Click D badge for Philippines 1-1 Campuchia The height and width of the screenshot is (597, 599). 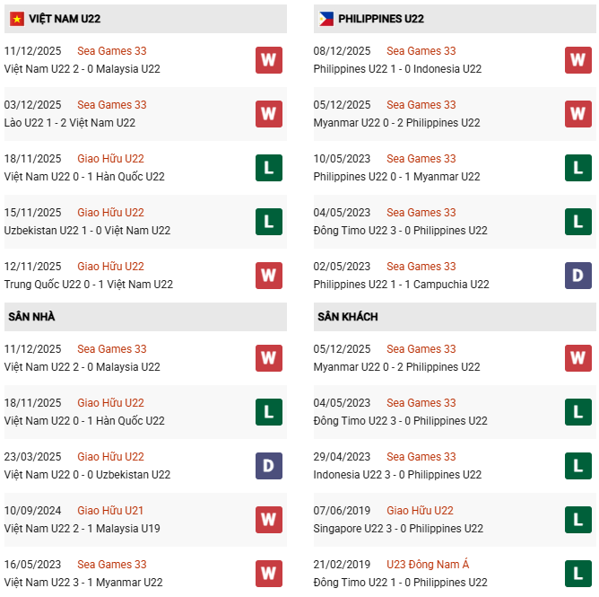578,276
